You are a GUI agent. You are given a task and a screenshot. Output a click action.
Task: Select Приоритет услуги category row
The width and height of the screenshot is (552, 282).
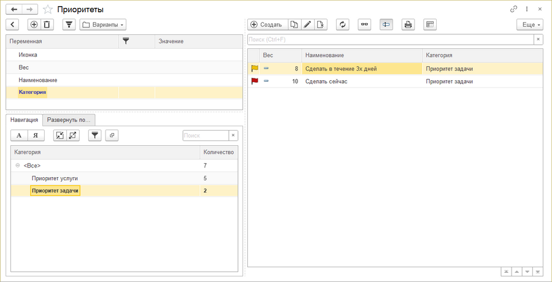click(55, 178)
